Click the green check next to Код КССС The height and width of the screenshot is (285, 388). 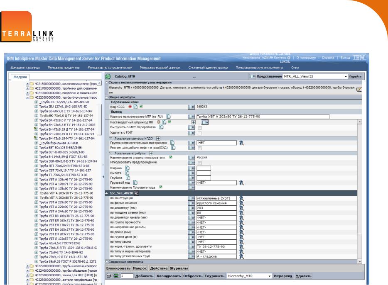coord(141,107)
